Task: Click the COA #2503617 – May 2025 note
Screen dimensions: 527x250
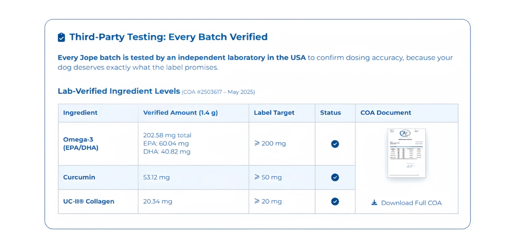Action: 218,92
